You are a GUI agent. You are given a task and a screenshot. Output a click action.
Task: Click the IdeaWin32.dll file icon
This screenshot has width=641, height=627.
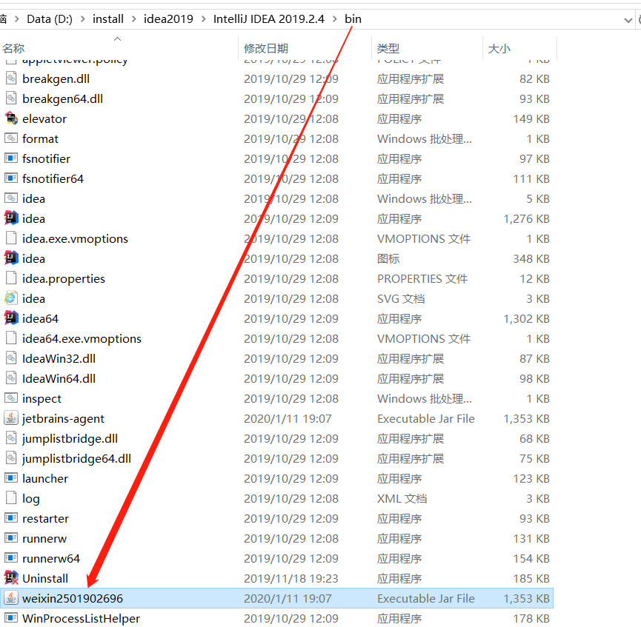pyautogui.click(x=11, y=358)
